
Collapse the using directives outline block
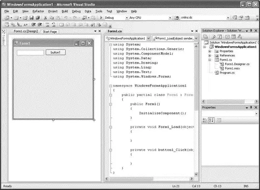111,45
